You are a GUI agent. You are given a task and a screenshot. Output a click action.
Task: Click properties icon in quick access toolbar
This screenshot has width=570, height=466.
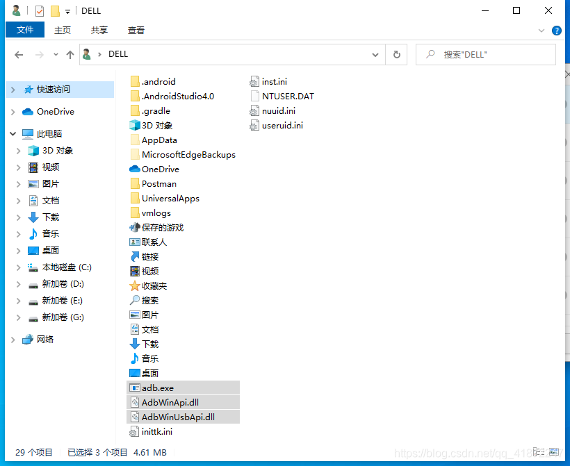click(x=39, y=11)
